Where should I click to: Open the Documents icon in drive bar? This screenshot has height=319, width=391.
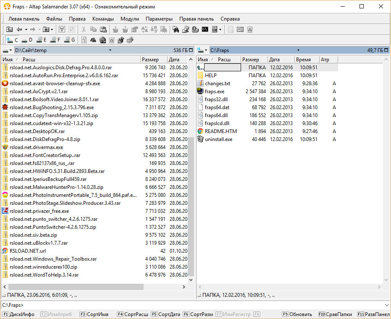point(84,40)
